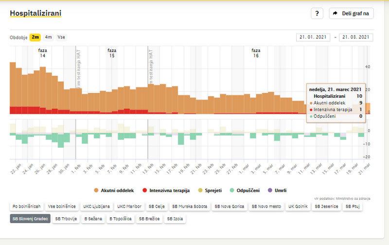Select the 2m period option

35,37
